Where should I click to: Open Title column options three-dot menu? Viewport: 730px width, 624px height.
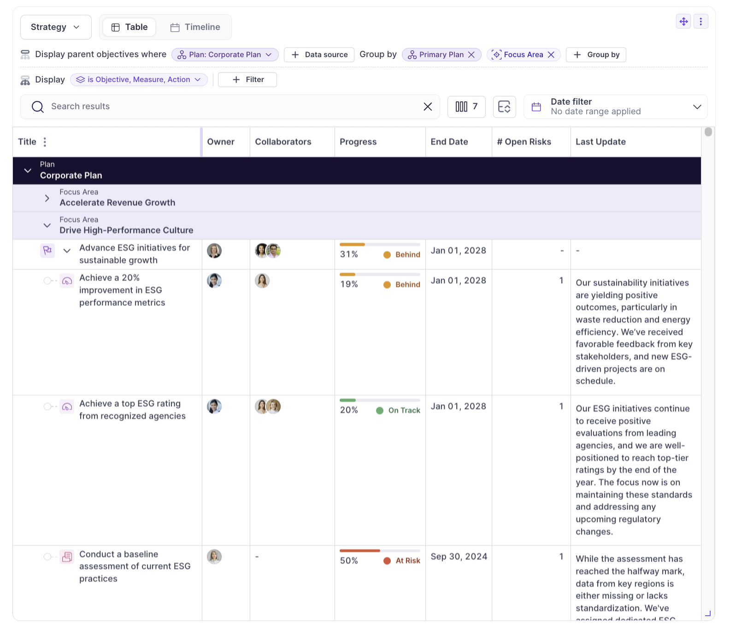point(45,142)
